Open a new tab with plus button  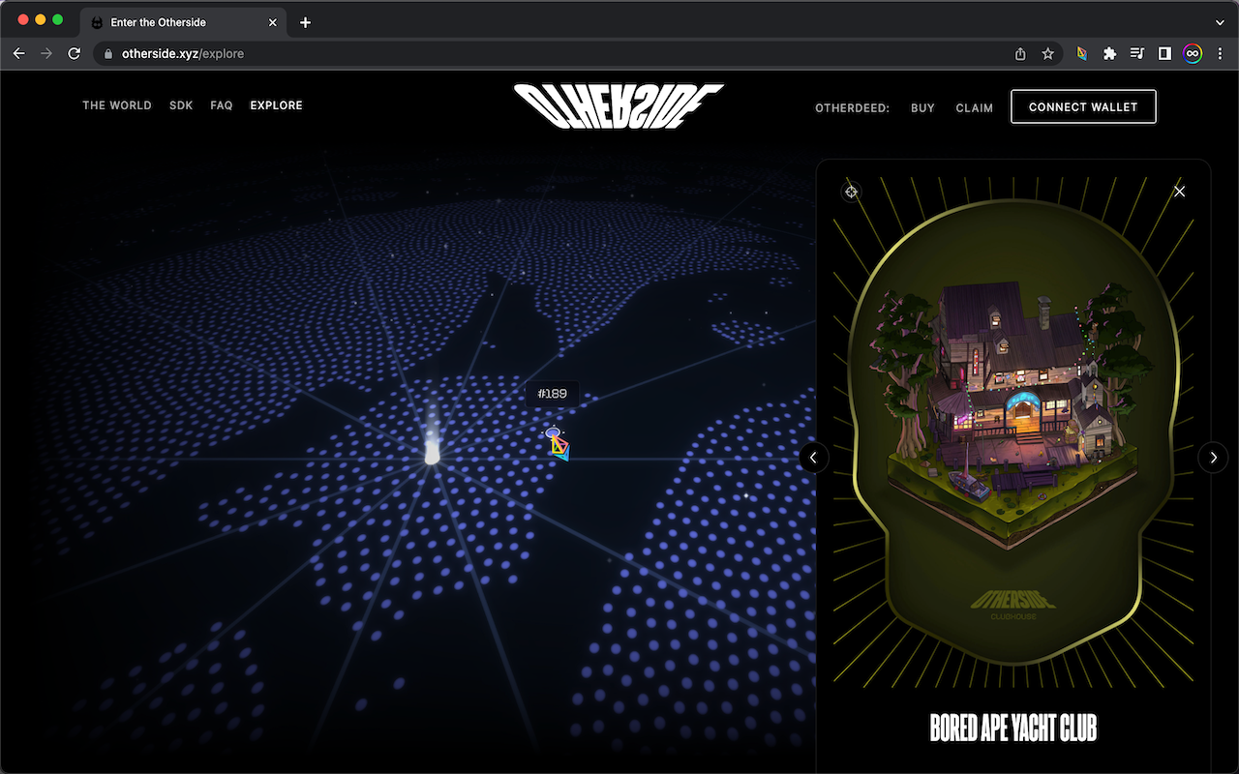point(306,22)
